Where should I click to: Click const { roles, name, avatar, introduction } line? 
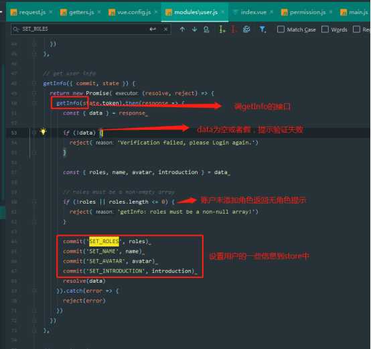point(146,172)
